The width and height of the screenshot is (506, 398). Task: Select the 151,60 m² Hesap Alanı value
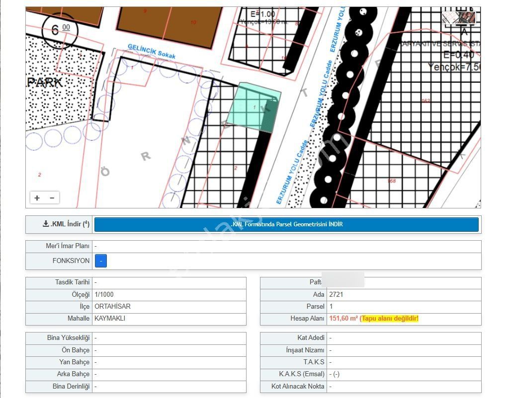coord(343,319)
